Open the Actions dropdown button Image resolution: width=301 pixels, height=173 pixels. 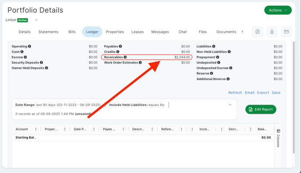click(278, 10)
